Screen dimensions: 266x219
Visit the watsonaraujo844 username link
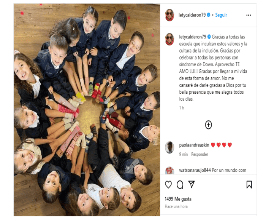tap(195, 170)
